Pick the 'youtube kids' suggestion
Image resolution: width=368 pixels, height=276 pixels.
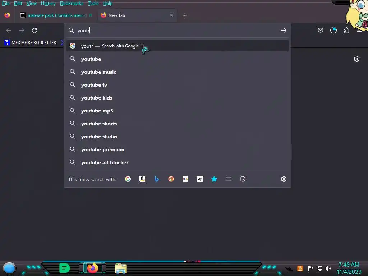click(178, 98)
